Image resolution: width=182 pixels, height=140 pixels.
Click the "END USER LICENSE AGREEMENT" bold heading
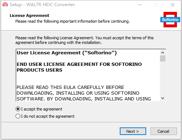79,67
